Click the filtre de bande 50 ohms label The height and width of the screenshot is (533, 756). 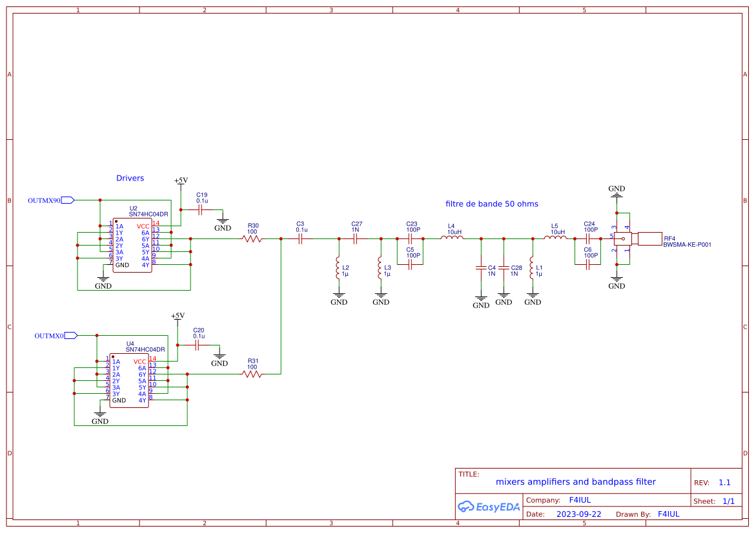(x=493, y=204)
